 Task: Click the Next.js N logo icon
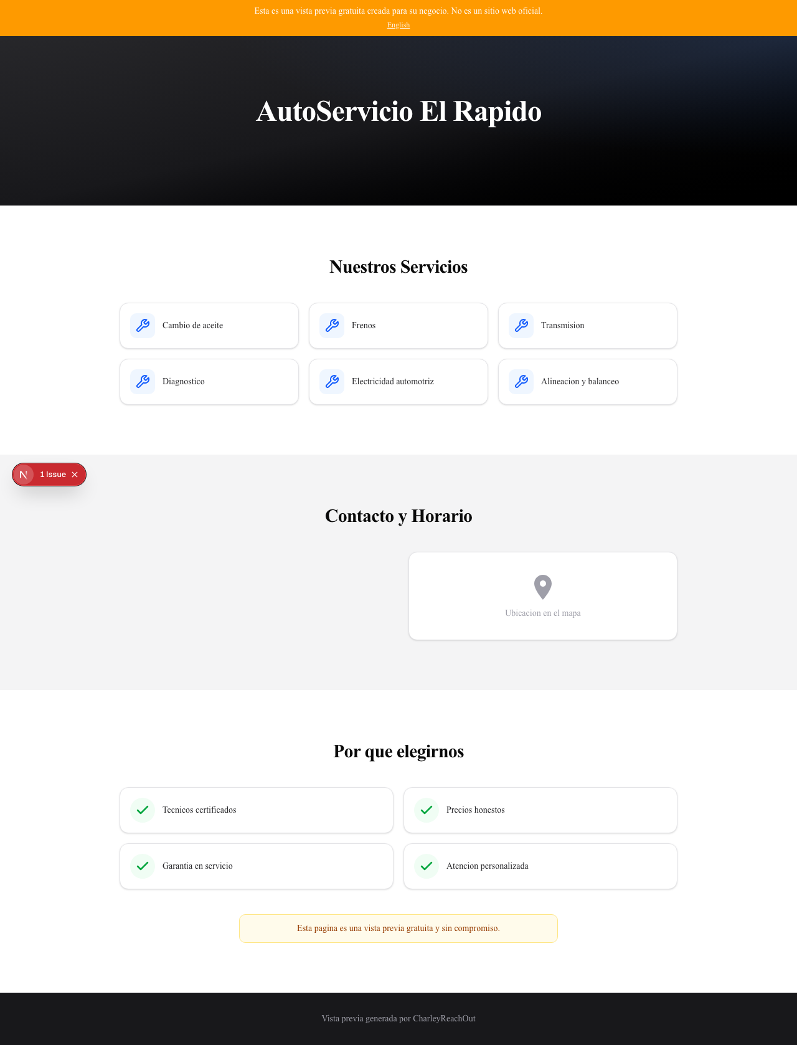point(24,475)
